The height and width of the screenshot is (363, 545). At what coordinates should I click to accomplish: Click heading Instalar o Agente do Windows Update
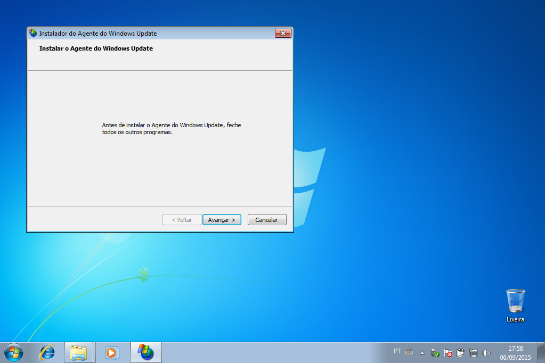pyautogui.click(x=96, y=48)
